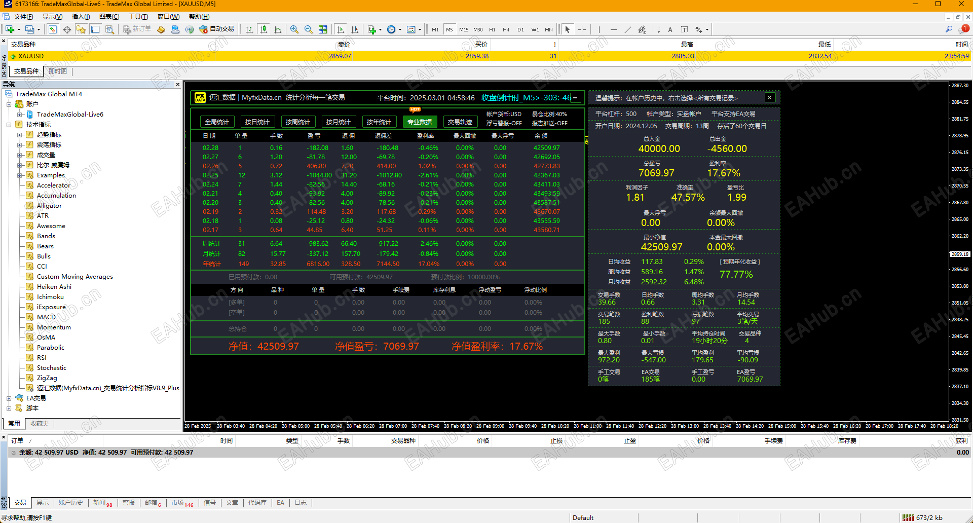Screen dimensions: 973x523
Task: Open the 图表(C) menu
Action: (x=109, y=17)
